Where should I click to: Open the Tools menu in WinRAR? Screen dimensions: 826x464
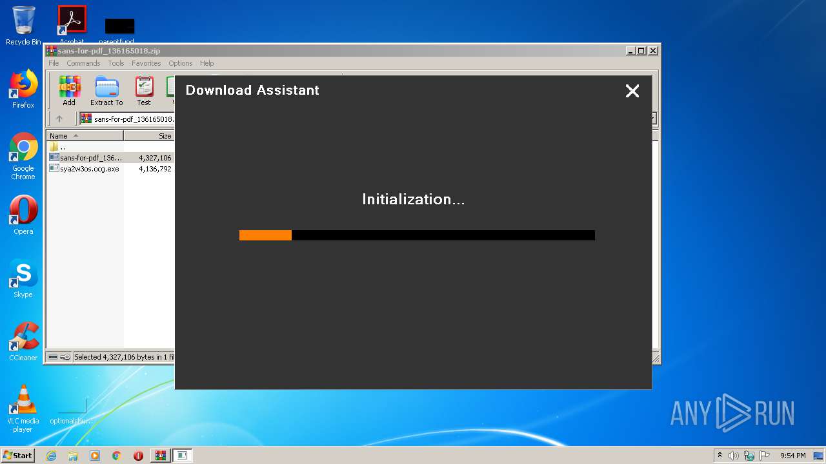point(116,63)
